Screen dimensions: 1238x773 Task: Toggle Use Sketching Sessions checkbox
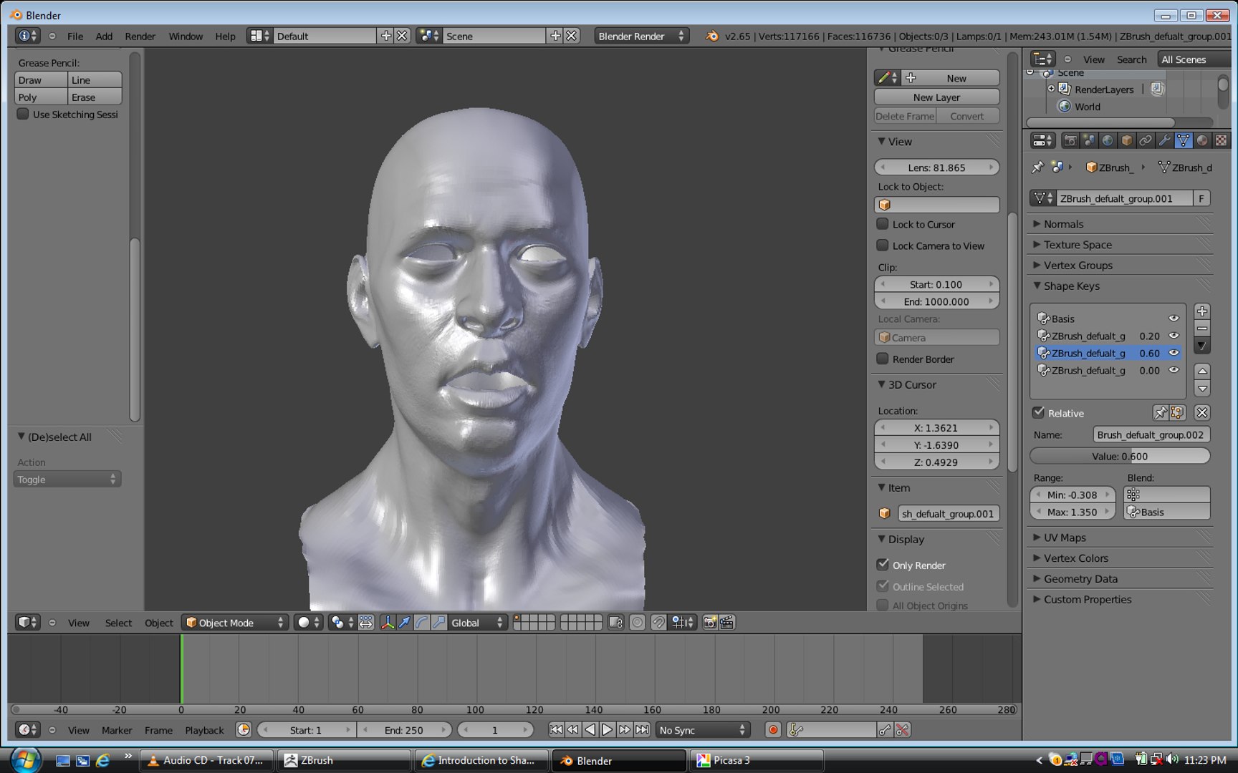[x=23, y=114]
